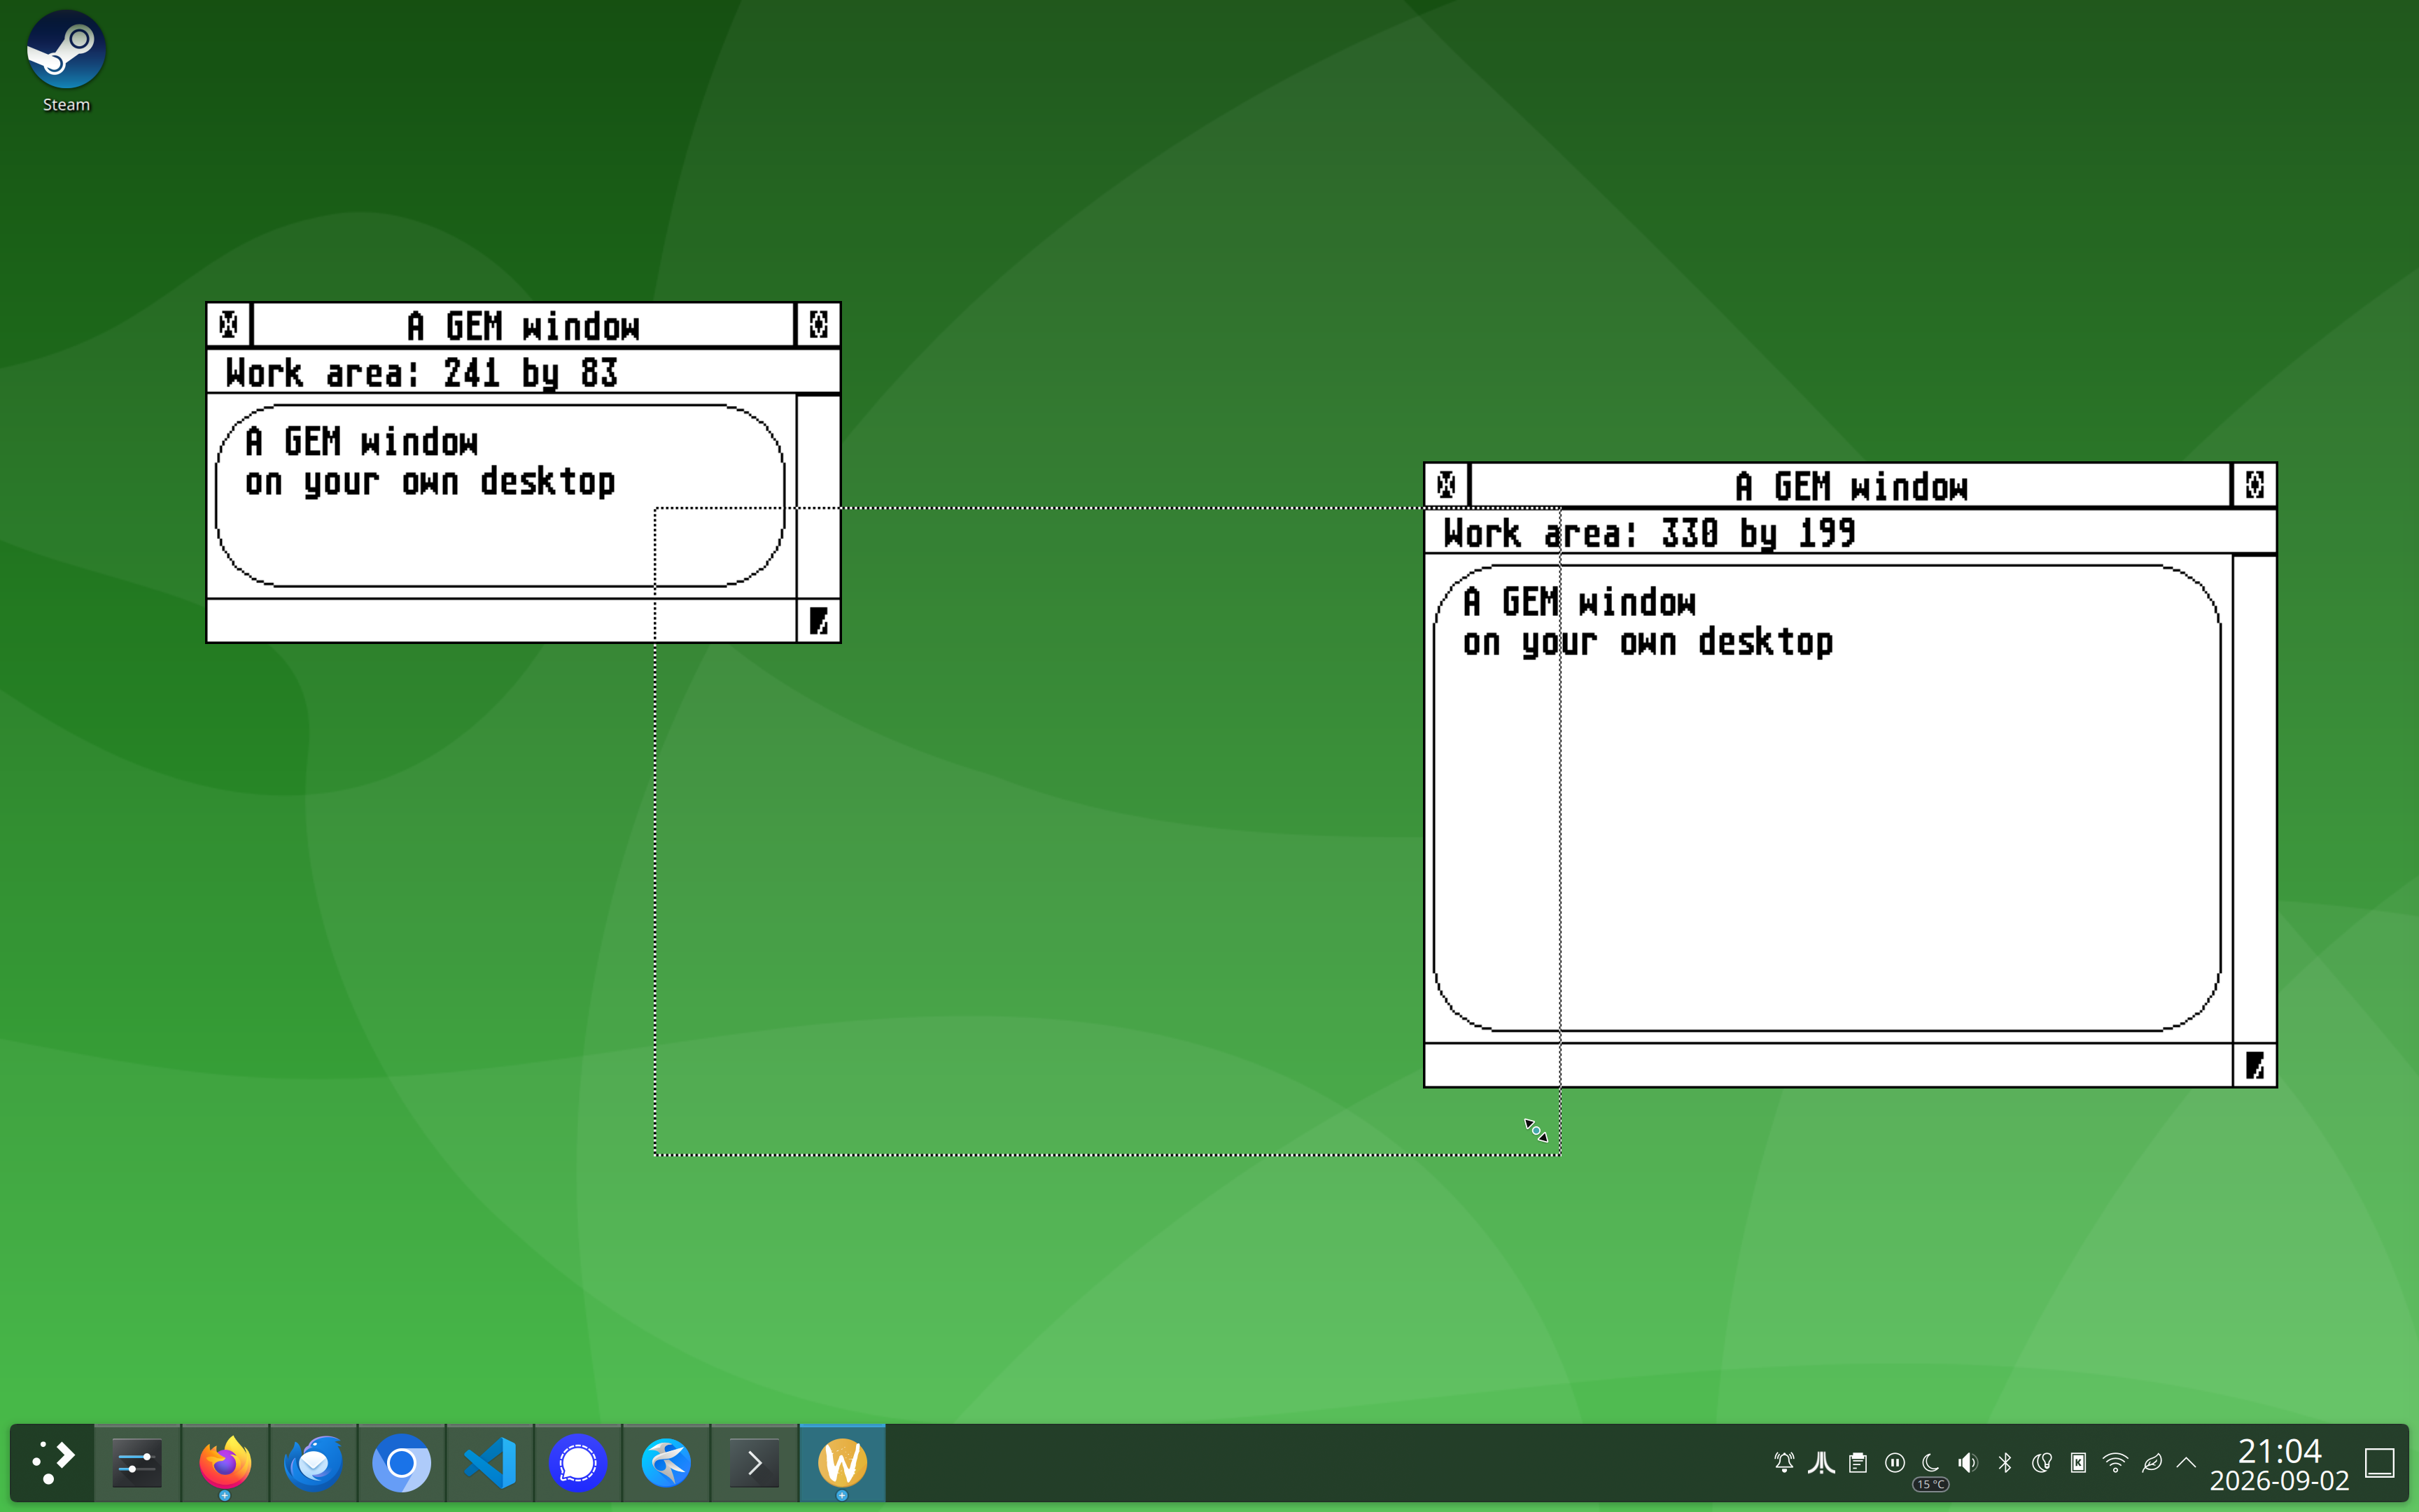Open the Bluetooth tray icon
The height and width of the screenshot is (1512, 2419).
pos(2004,1463)
